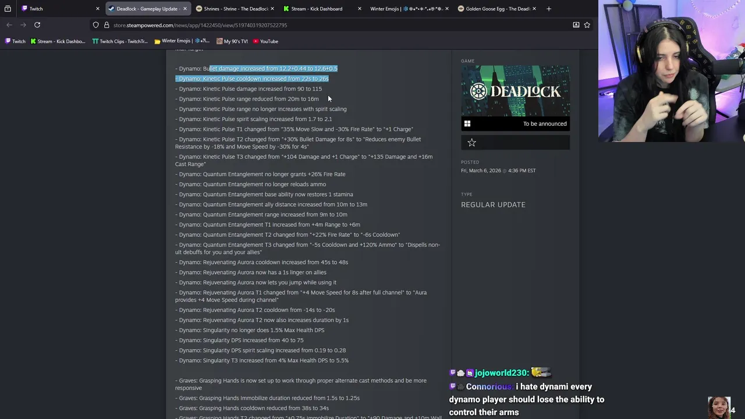The image size is (745, 419).
Task: Open the Stream - Kick Dashboard bookmark
Action: [58, 41]
